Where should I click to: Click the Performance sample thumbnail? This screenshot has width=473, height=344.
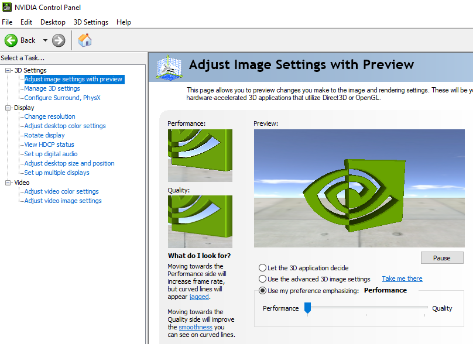click(200, 155)
